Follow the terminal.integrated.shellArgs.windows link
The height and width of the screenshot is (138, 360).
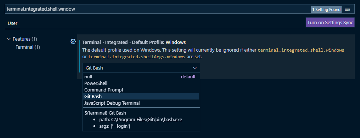[x=136, y=57]
